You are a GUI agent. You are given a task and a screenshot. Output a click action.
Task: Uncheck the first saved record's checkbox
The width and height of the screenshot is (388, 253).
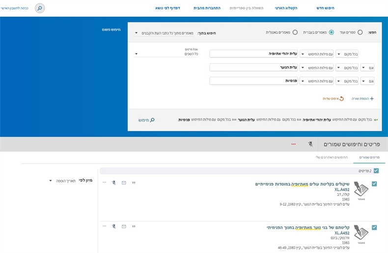coord(374,184)
